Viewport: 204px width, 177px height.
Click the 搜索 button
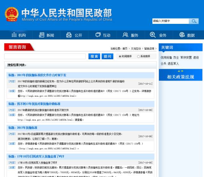pos(94,56)
